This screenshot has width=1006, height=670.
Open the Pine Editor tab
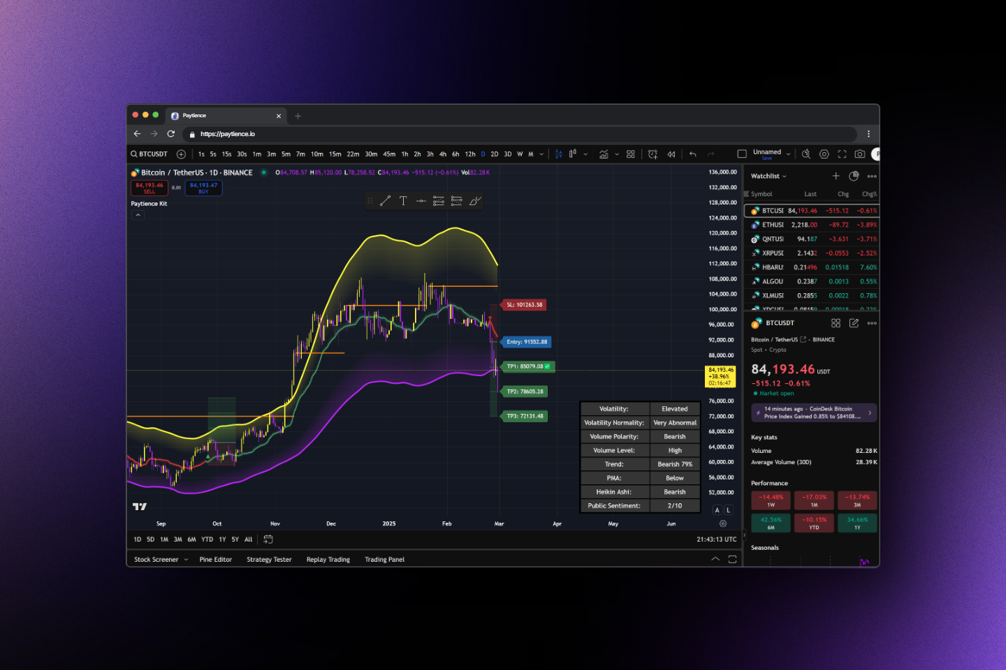pyautogui.click(x=216, y=560)
